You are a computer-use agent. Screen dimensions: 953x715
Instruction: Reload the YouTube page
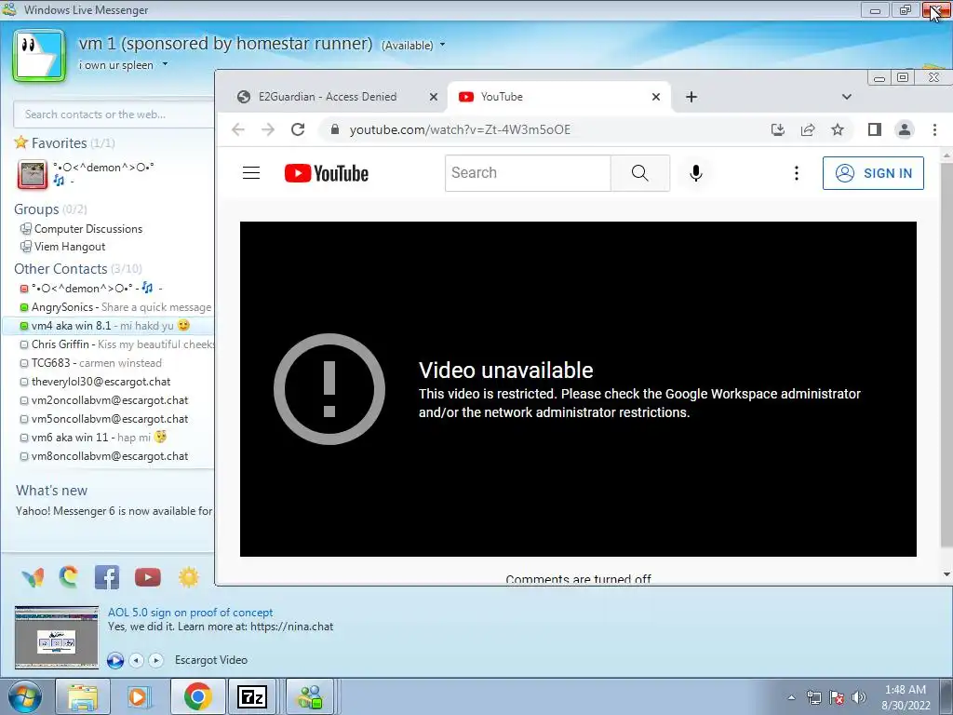click(x=298, y=129)
